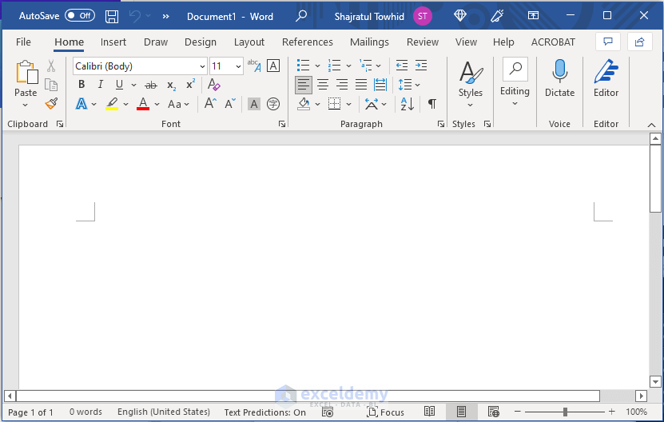Expand the Styles gallery dropdown
The image size is (664, 422).
pyautogui.click(x=470, y=105)
